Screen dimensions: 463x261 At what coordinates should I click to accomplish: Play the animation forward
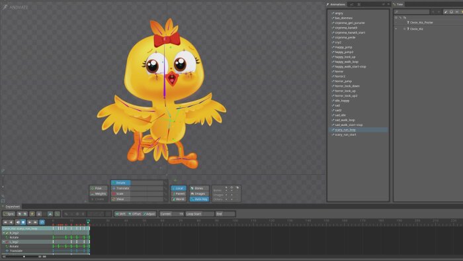click(x=30, y=222)
